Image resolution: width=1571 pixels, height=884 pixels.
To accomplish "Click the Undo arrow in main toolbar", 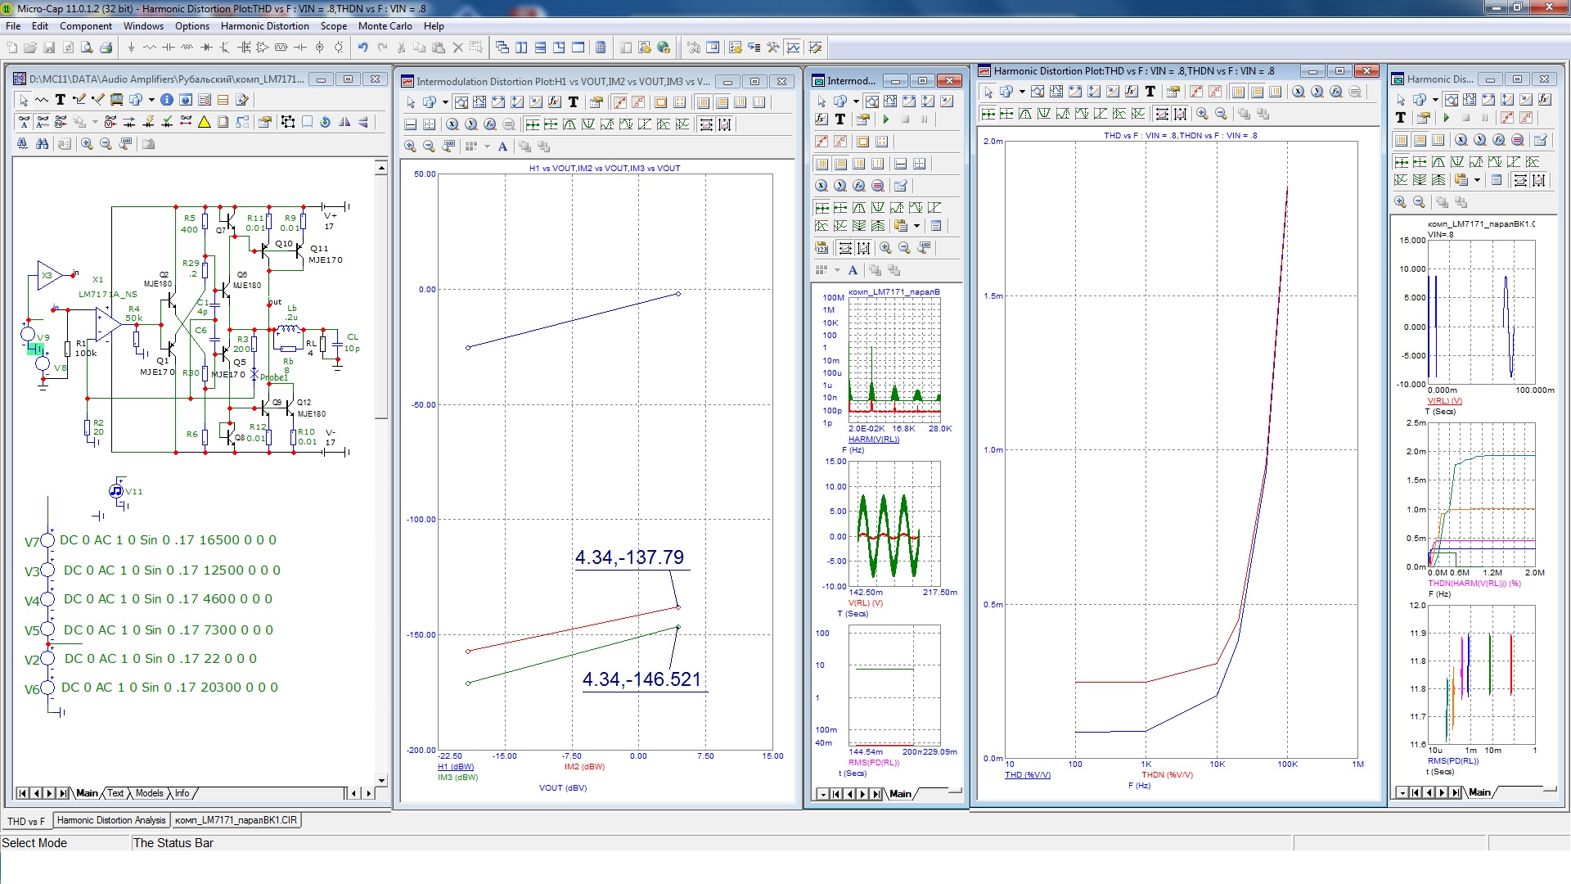I will click(362, 47).
